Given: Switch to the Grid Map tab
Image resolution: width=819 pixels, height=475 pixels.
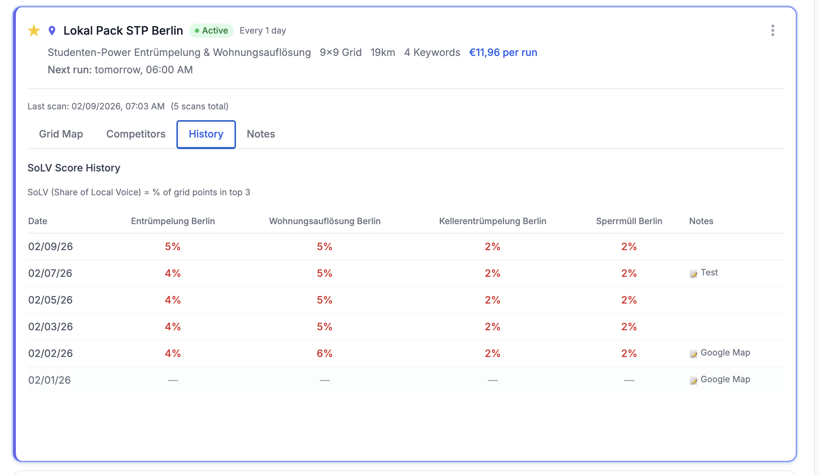Looking at the screenshot, I should (61, 134).
